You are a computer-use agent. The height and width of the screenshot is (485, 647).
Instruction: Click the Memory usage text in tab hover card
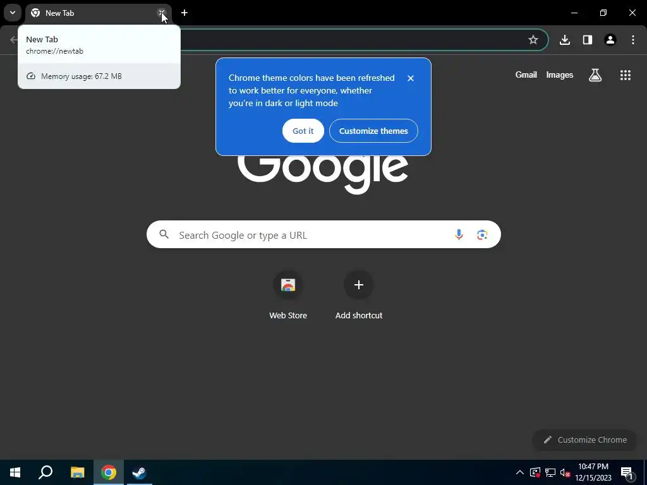click(82, 76)
